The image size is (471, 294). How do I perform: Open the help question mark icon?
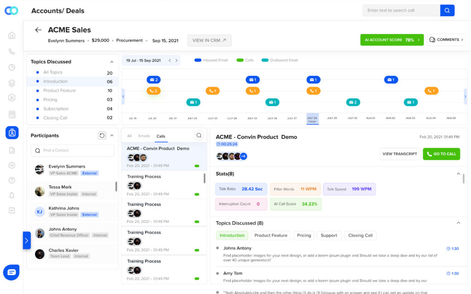[12, 180]
